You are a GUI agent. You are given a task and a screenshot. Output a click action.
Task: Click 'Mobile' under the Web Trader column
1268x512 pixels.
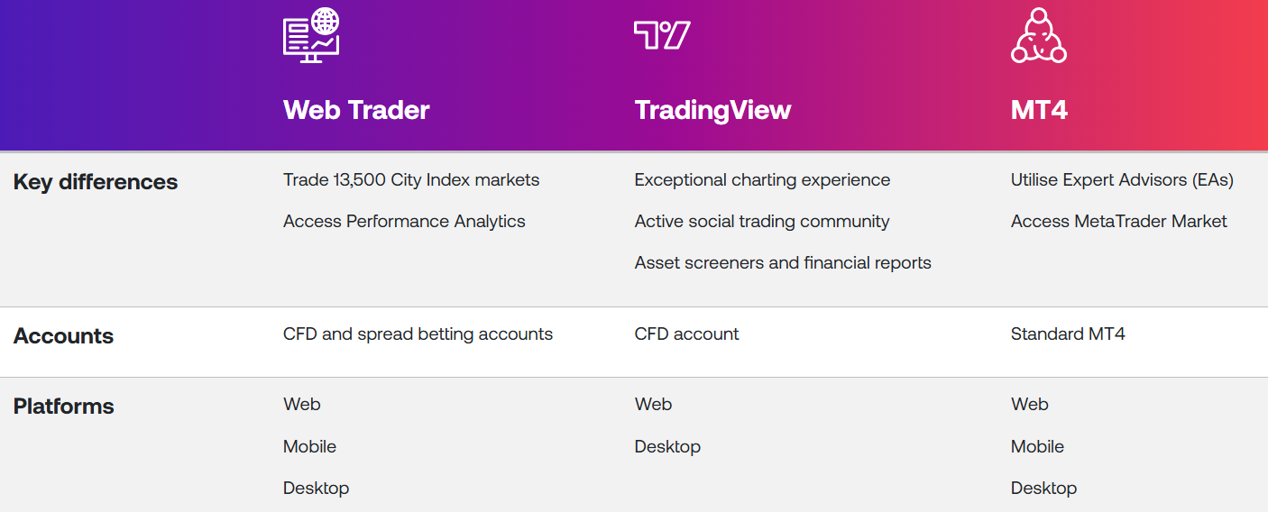pyautogui.click(x=309, y=447)
